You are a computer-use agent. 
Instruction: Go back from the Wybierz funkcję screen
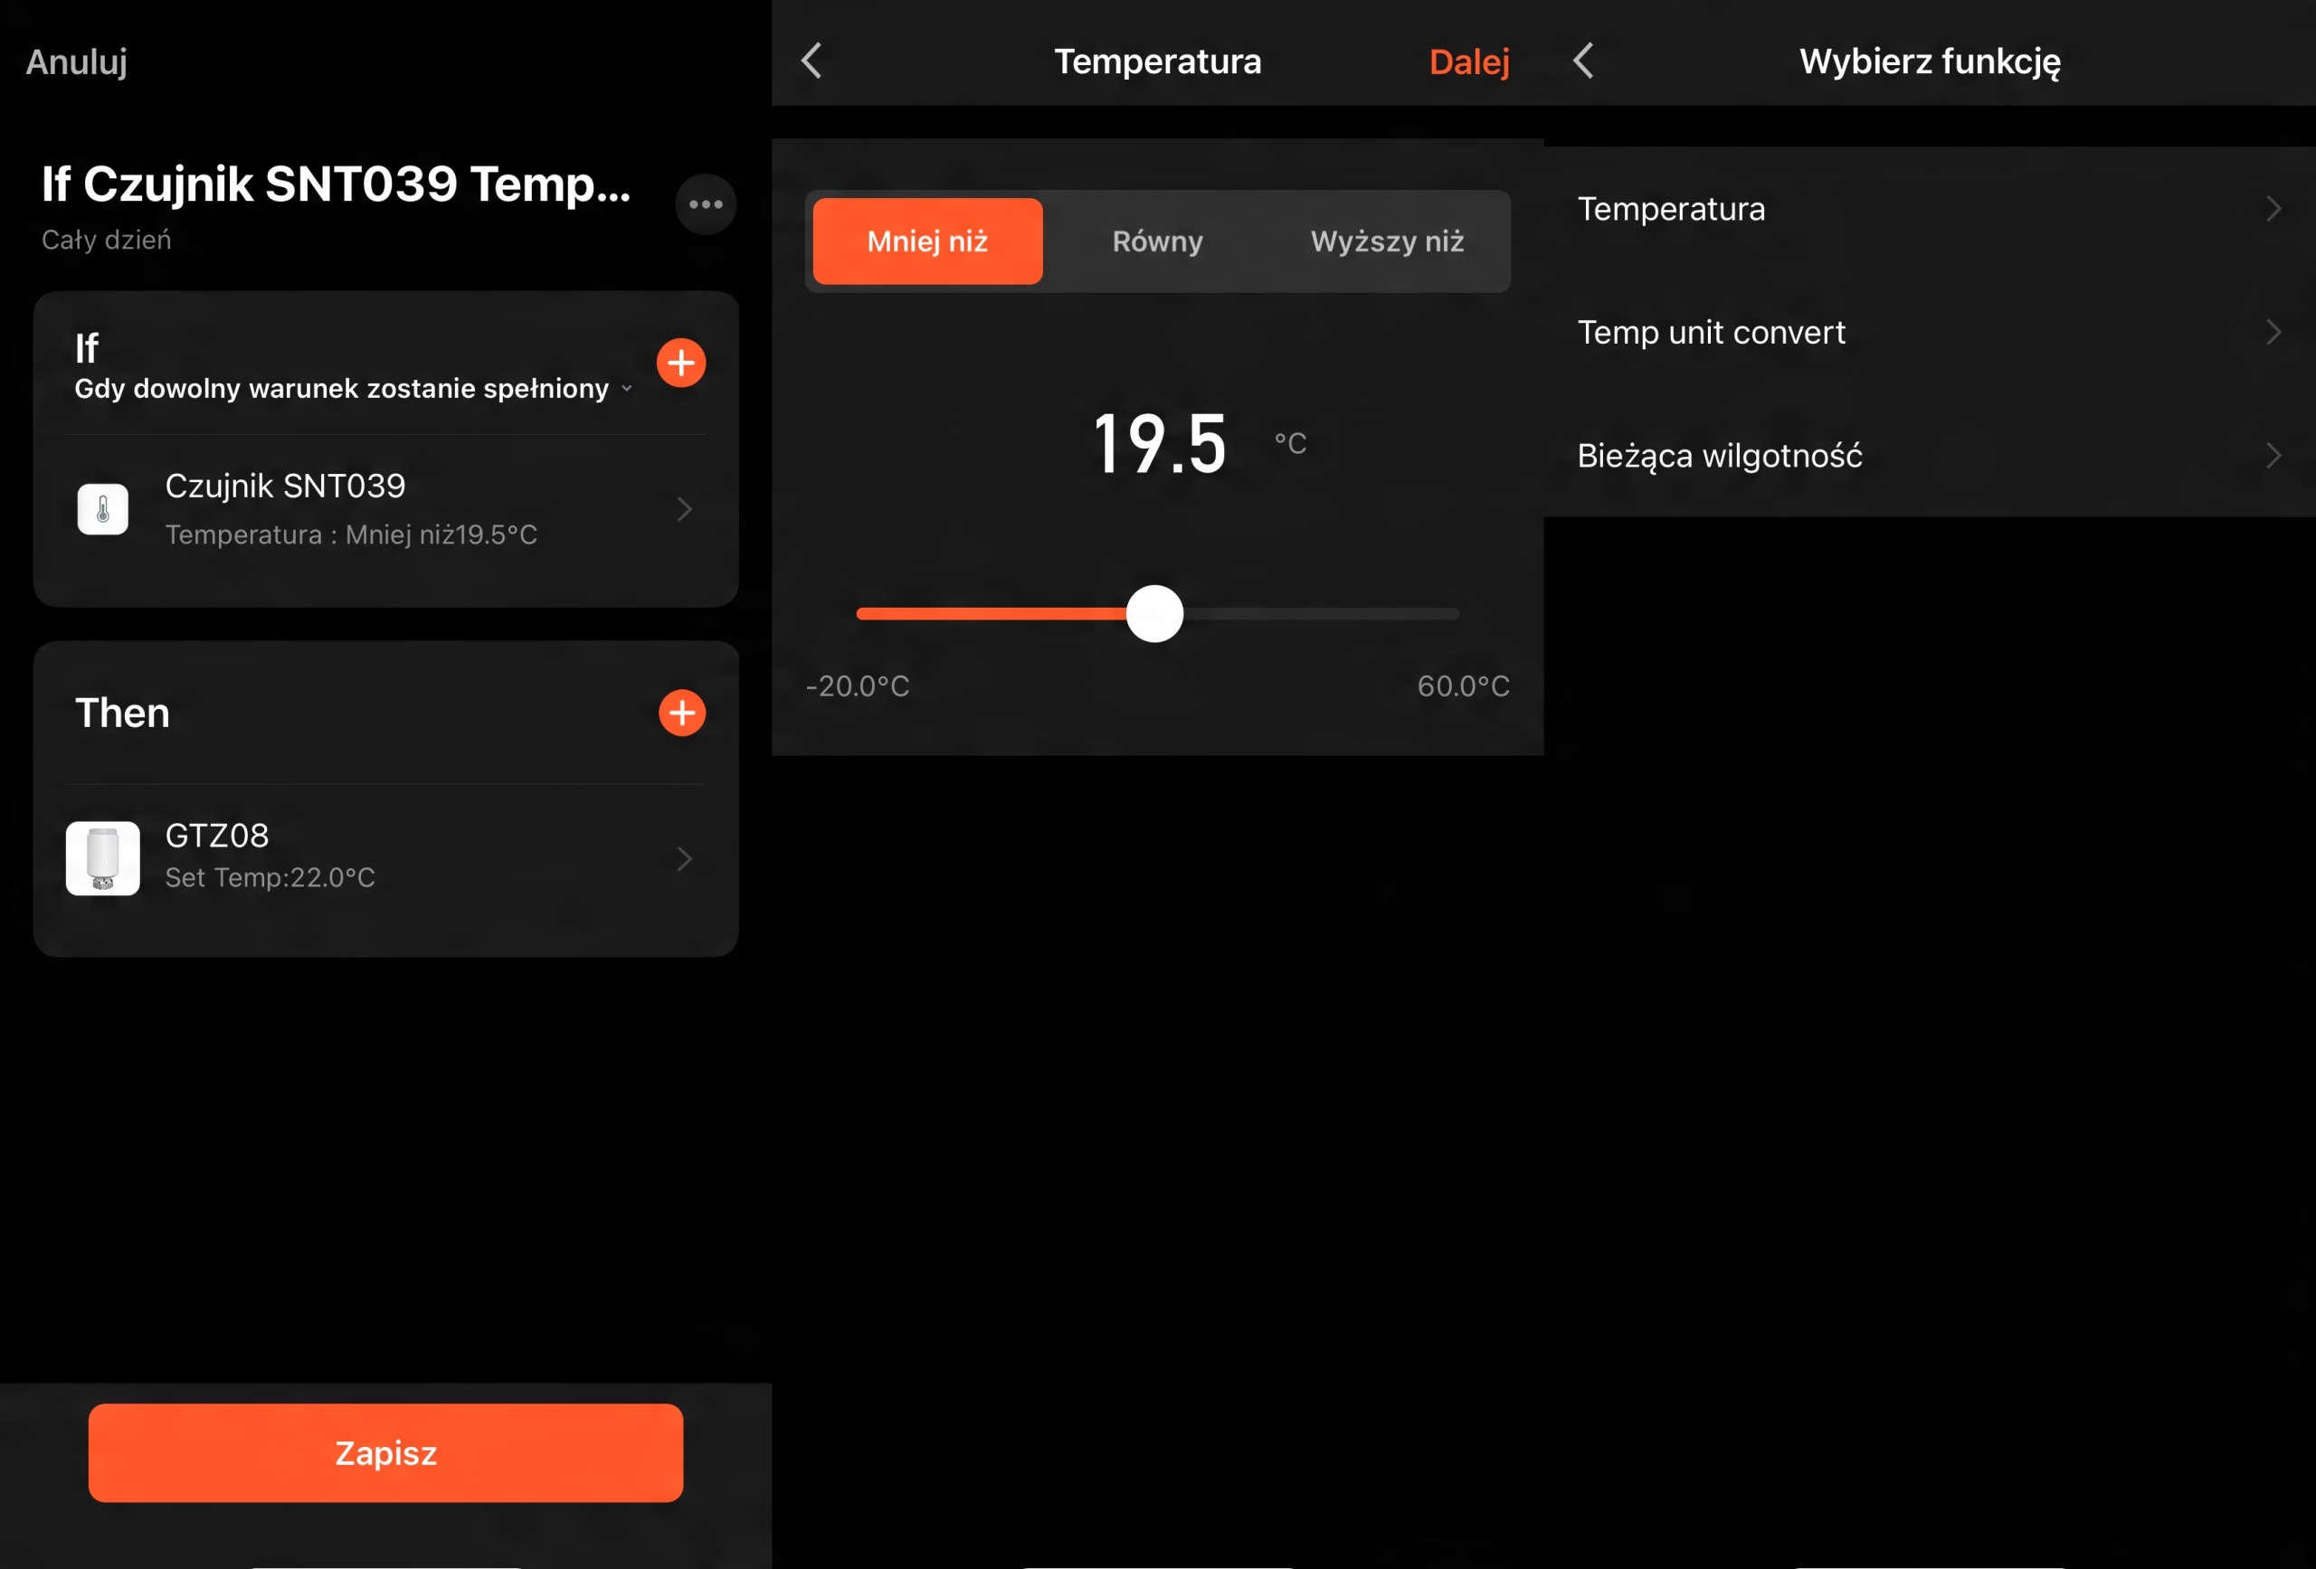(1583, 61)
